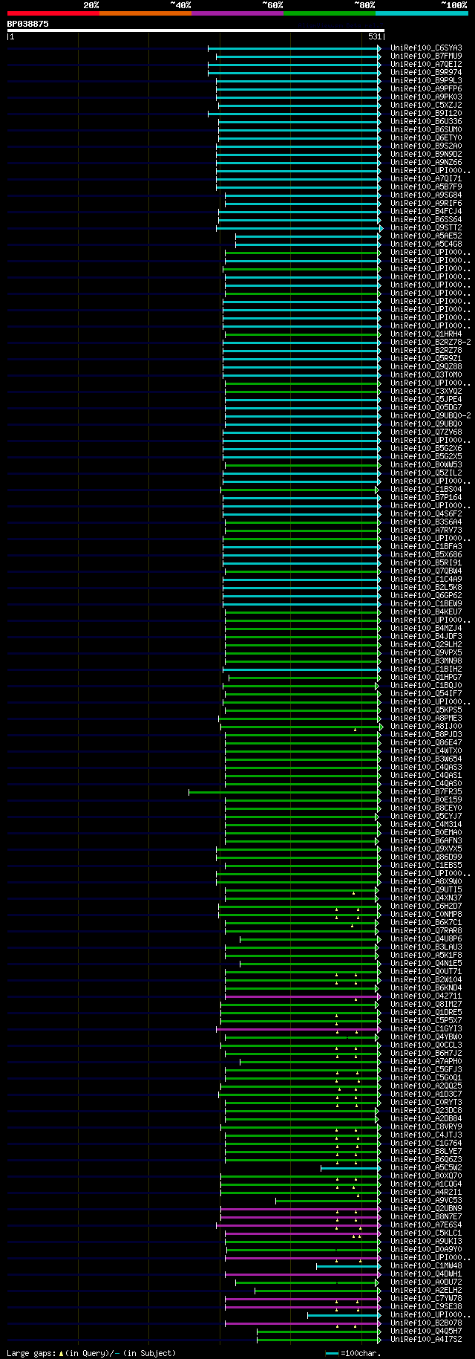Click the =100char. scale legend
The height and width of the screenshot is (1359, 475).
[353, 1353]
